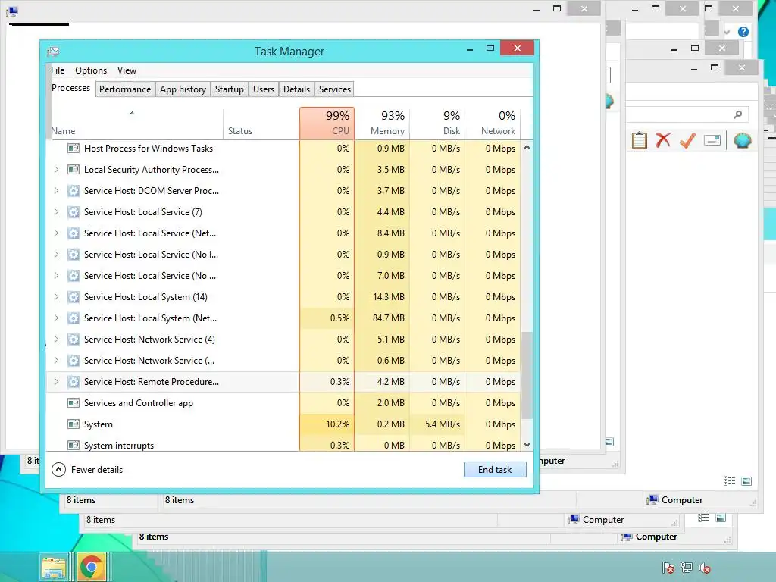Expand Service Host: Local Service (7)
This screenshot has height=582, width=776.
[x=56, y=212]
